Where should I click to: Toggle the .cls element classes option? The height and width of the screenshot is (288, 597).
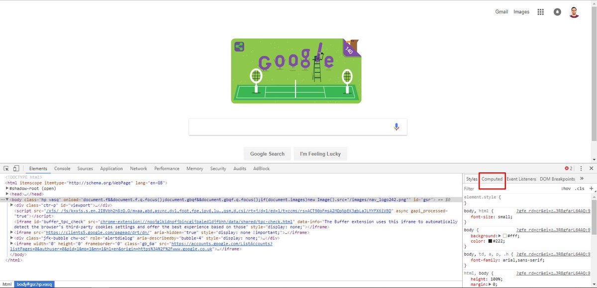pos(580,189)
